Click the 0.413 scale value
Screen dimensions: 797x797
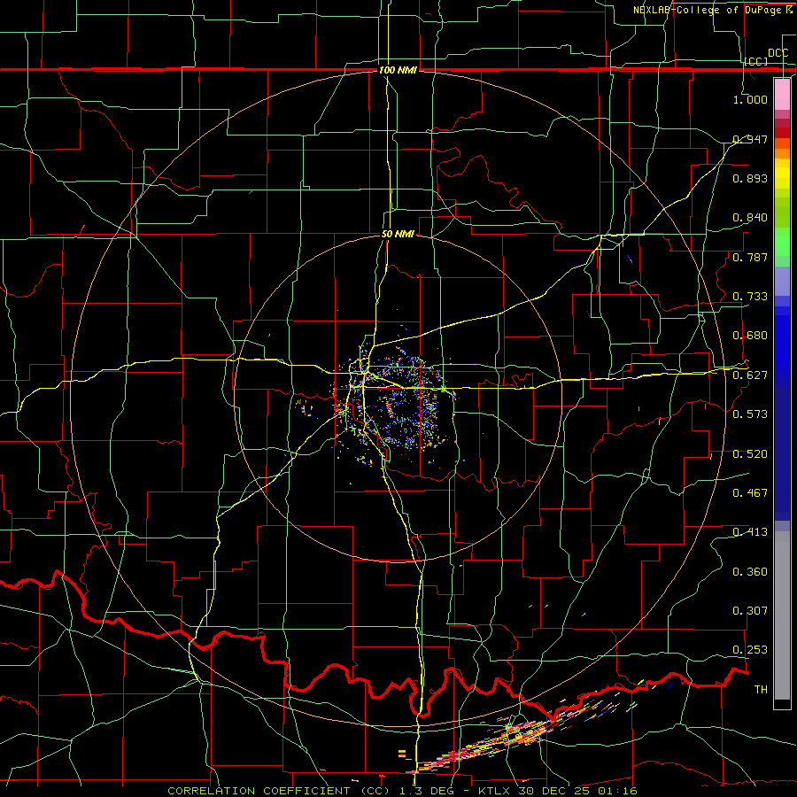point(750,532)
